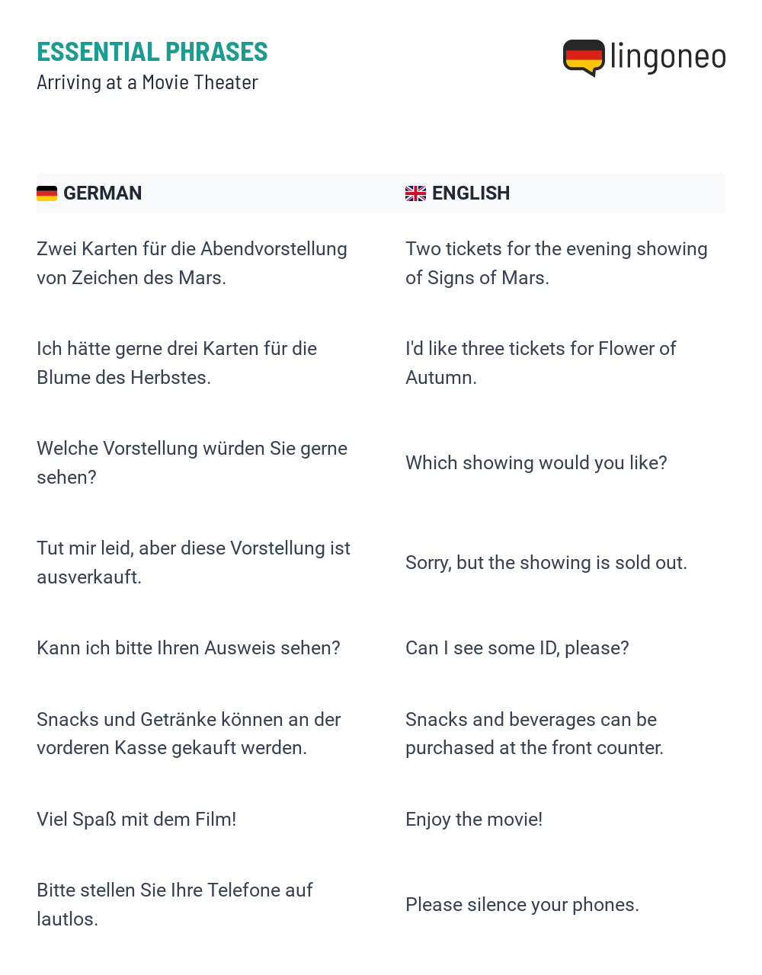The width and height of the screenshot is (762, 975).
Task: Select German phrase about Zeichen des Mars
Action: (192, 264)
